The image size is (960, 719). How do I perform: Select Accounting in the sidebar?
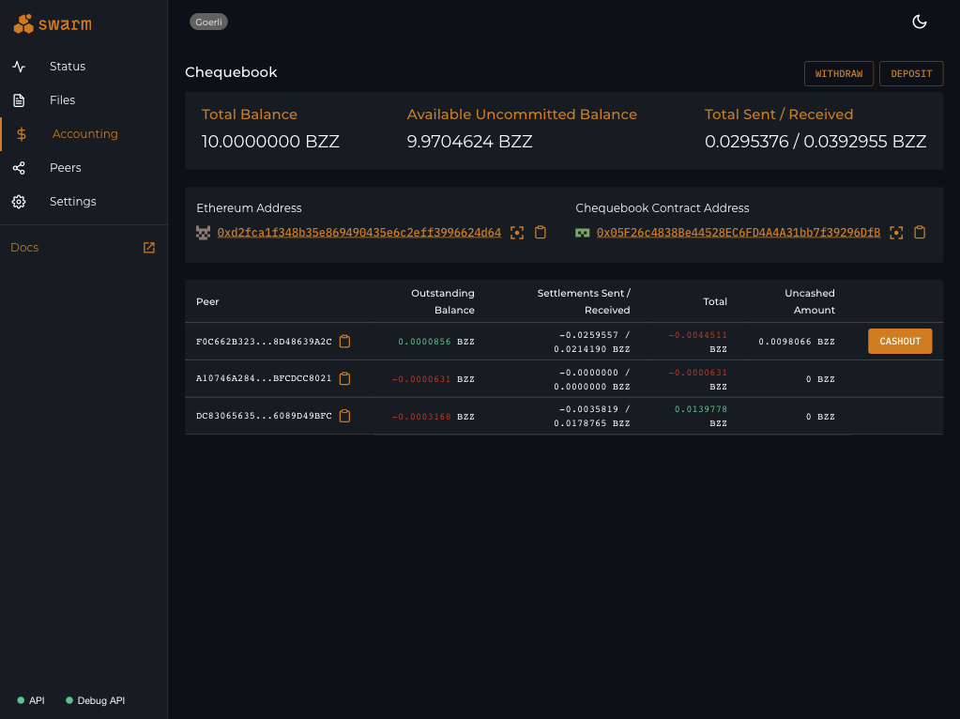pyautogui.click(x=84, y=134)
